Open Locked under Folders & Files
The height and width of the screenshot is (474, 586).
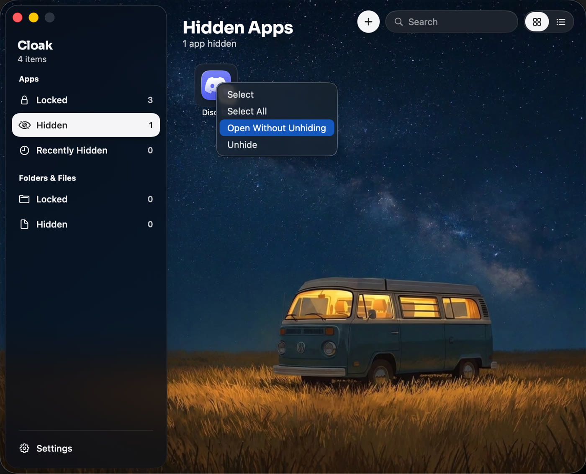(86, 199)
